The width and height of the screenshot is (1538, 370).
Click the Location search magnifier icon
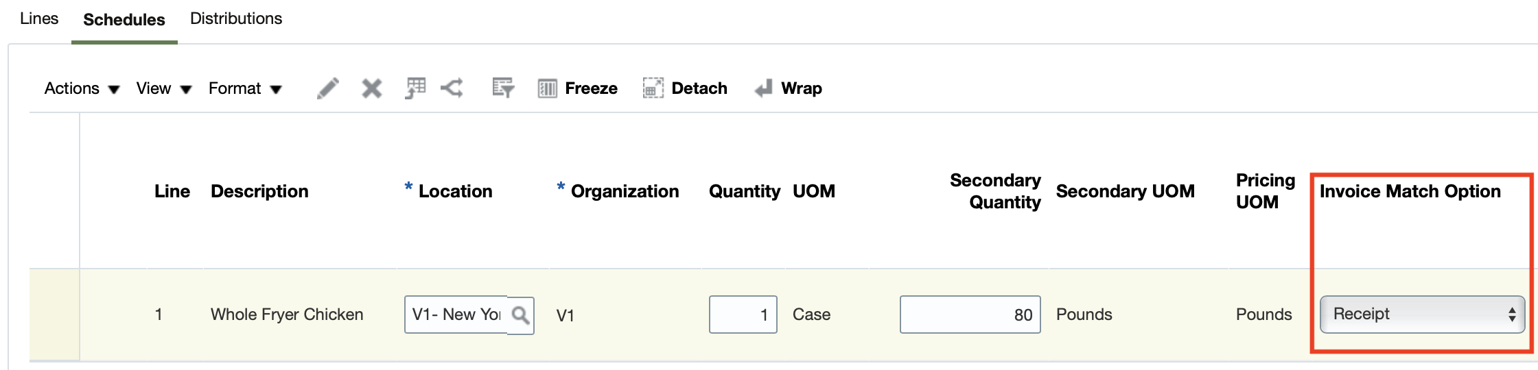pyautogui.click(x=521, y=315)
